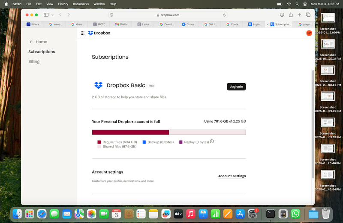Open Freeform from the Dock
Image resolution: width=343 pixels, height=223 pixels.
tap(166, 214)
